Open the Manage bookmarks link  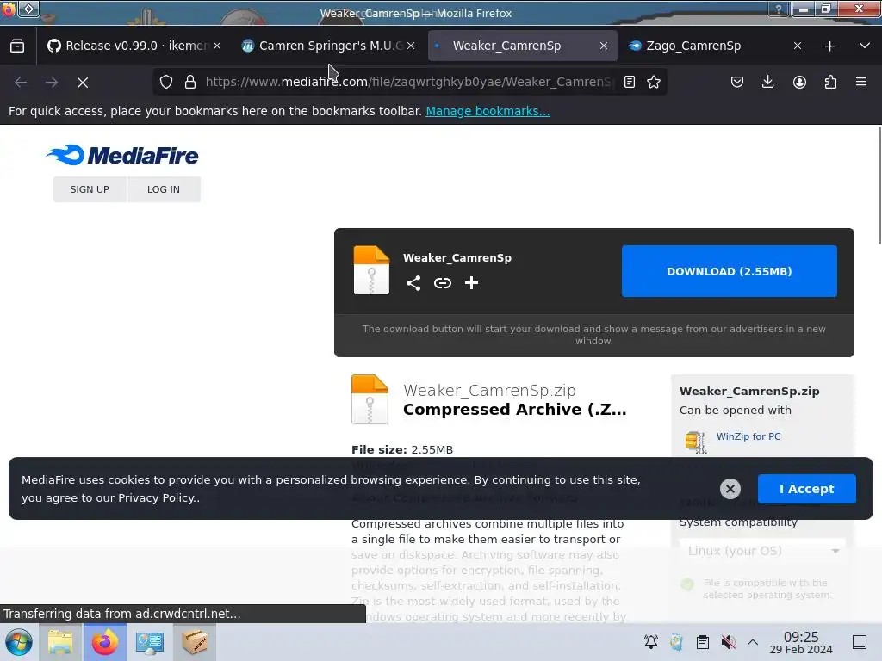click(x=488, y=111)
